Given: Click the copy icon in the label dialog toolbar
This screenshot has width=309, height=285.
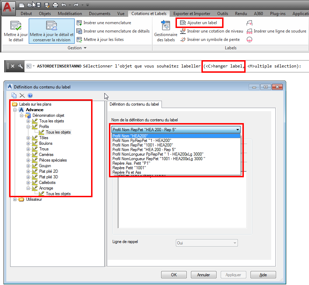Looking at the screenshot, I should (x=14, y=95).
